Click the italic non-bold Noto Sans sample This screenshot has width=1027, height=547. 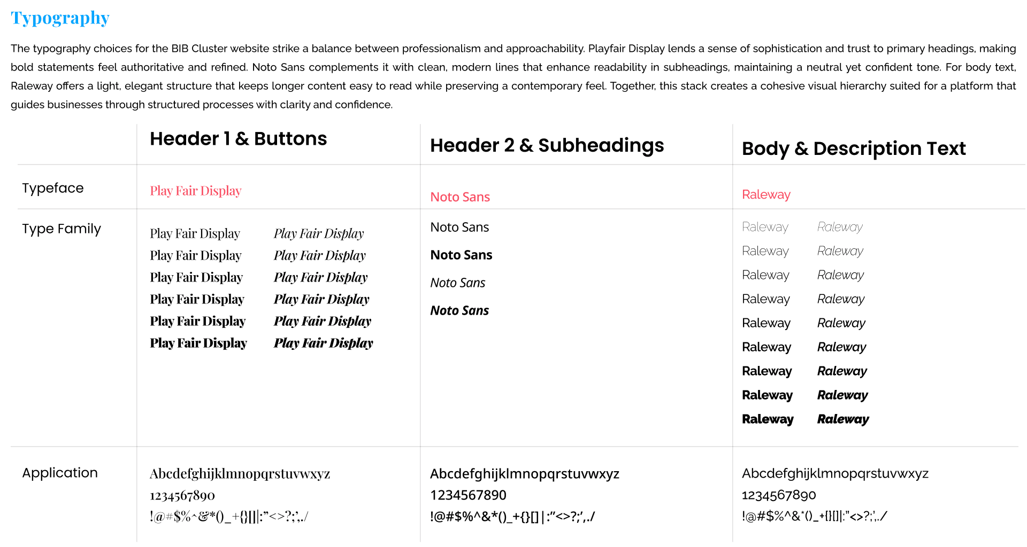(x=457, y=283)
